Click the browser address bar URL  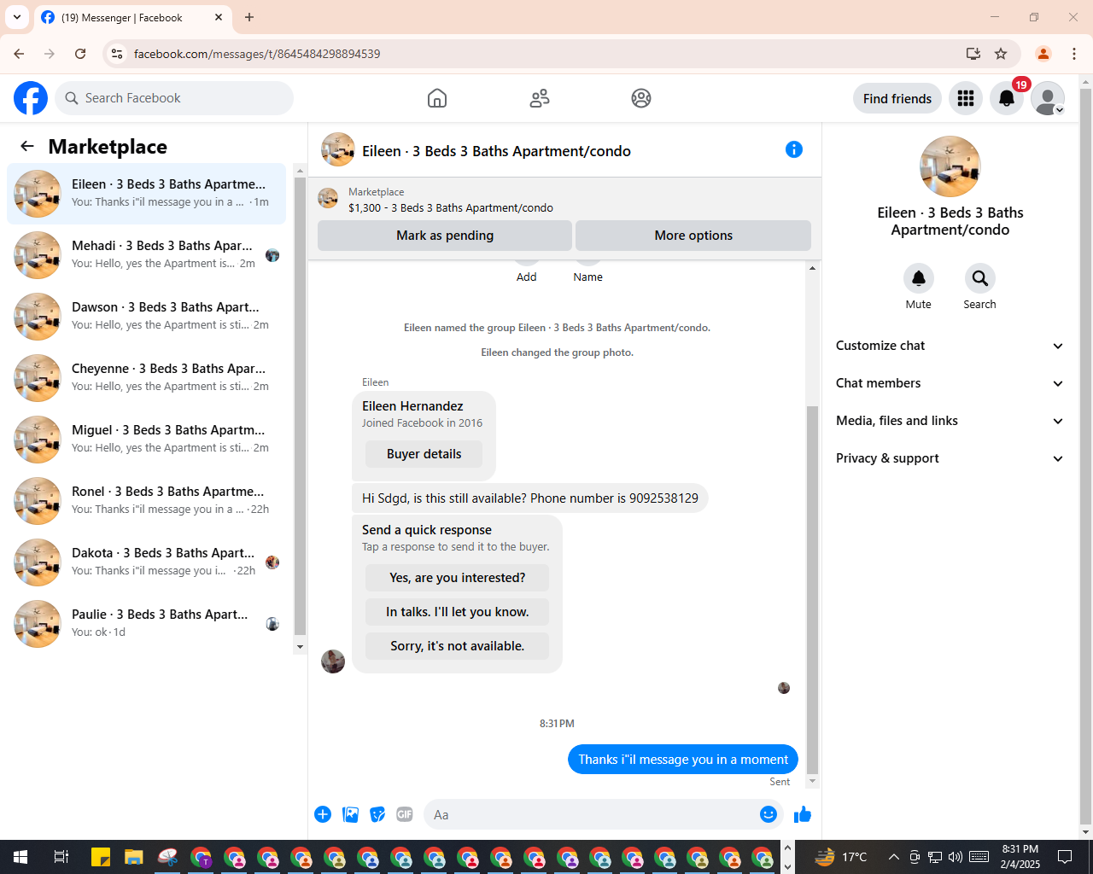[x=257, y=54]
